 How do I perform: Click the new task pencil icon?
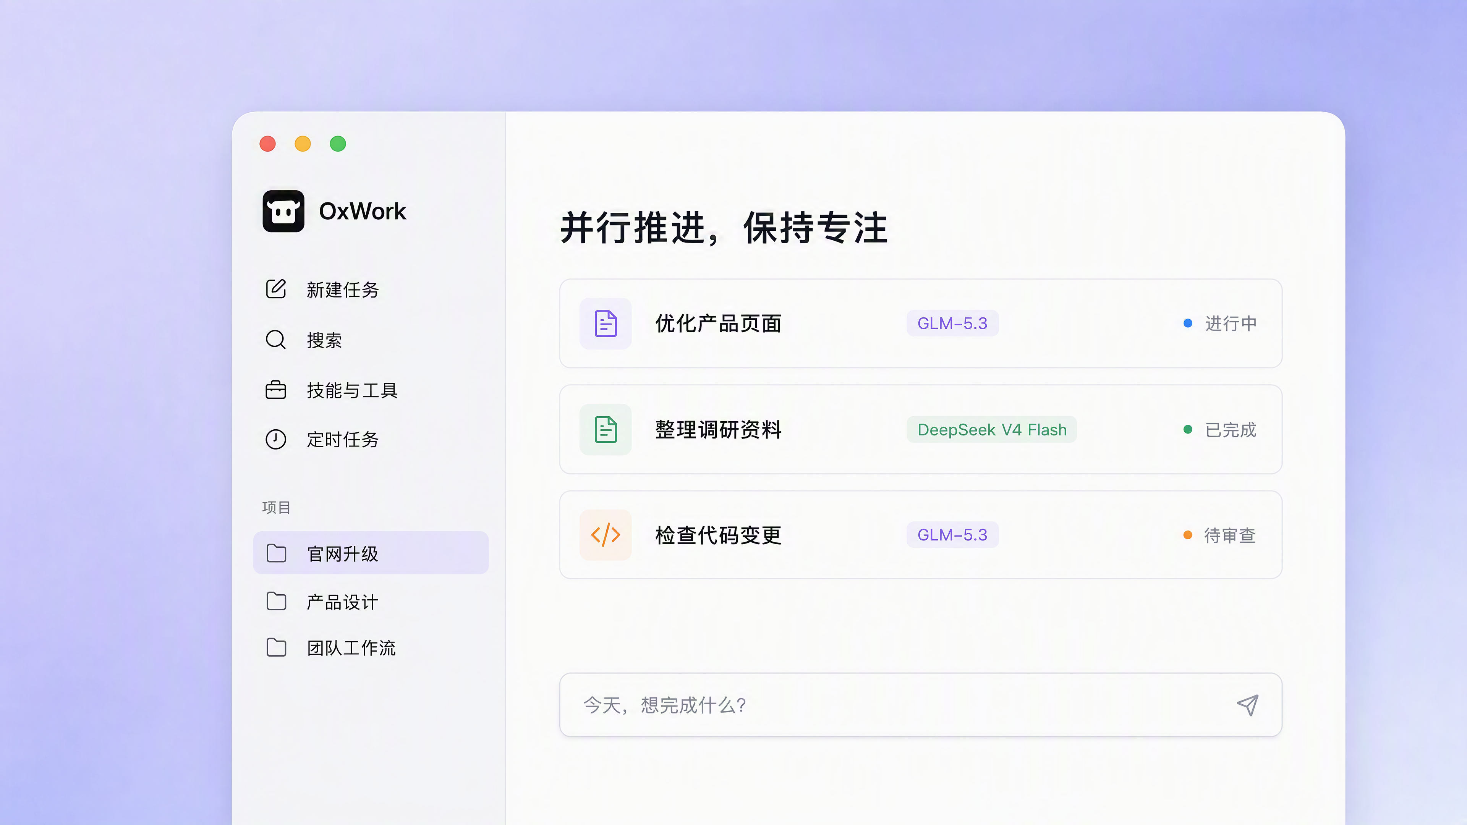coord(276,289)
